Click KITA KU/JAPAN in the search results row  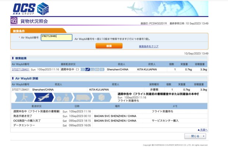coord(147,69)
